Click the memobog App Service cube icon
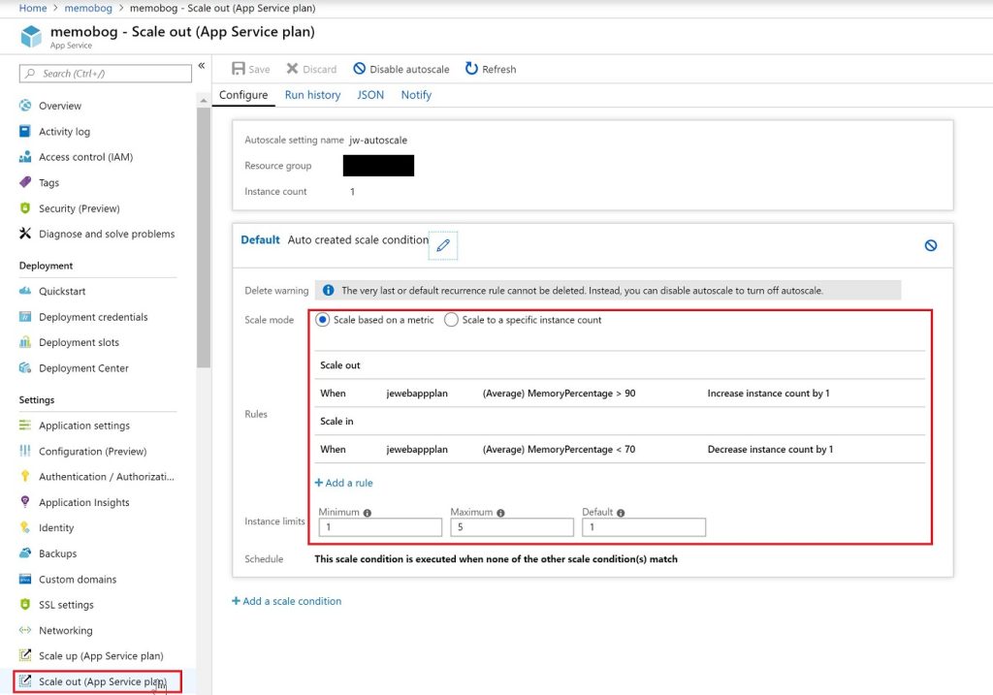993x695 pixels. coord(30,37)
